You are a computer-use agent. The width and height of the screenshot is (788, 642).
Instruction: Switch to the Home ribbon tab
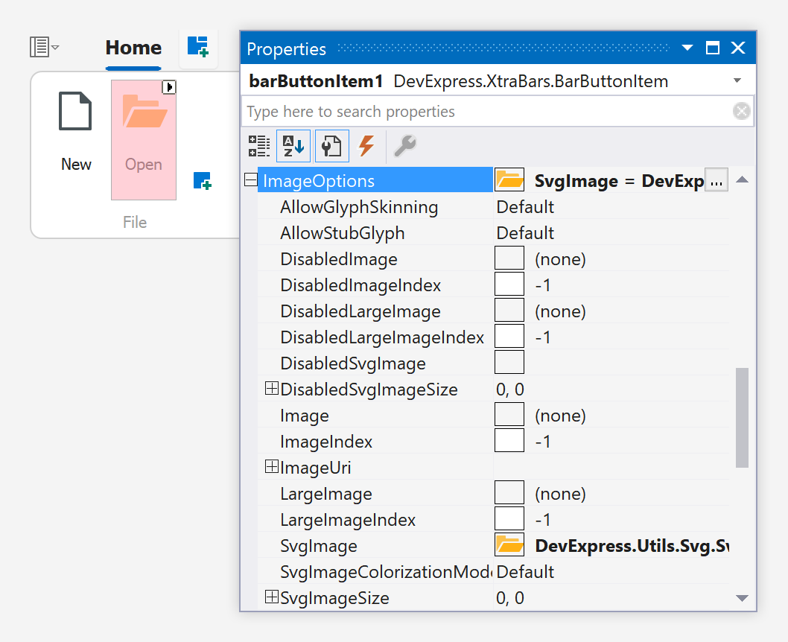point(133,48)
